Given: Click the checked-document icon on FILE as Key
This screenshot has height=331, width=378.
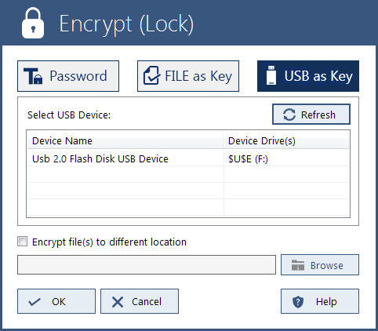Looking at the screenshot, I should point(152,75).
